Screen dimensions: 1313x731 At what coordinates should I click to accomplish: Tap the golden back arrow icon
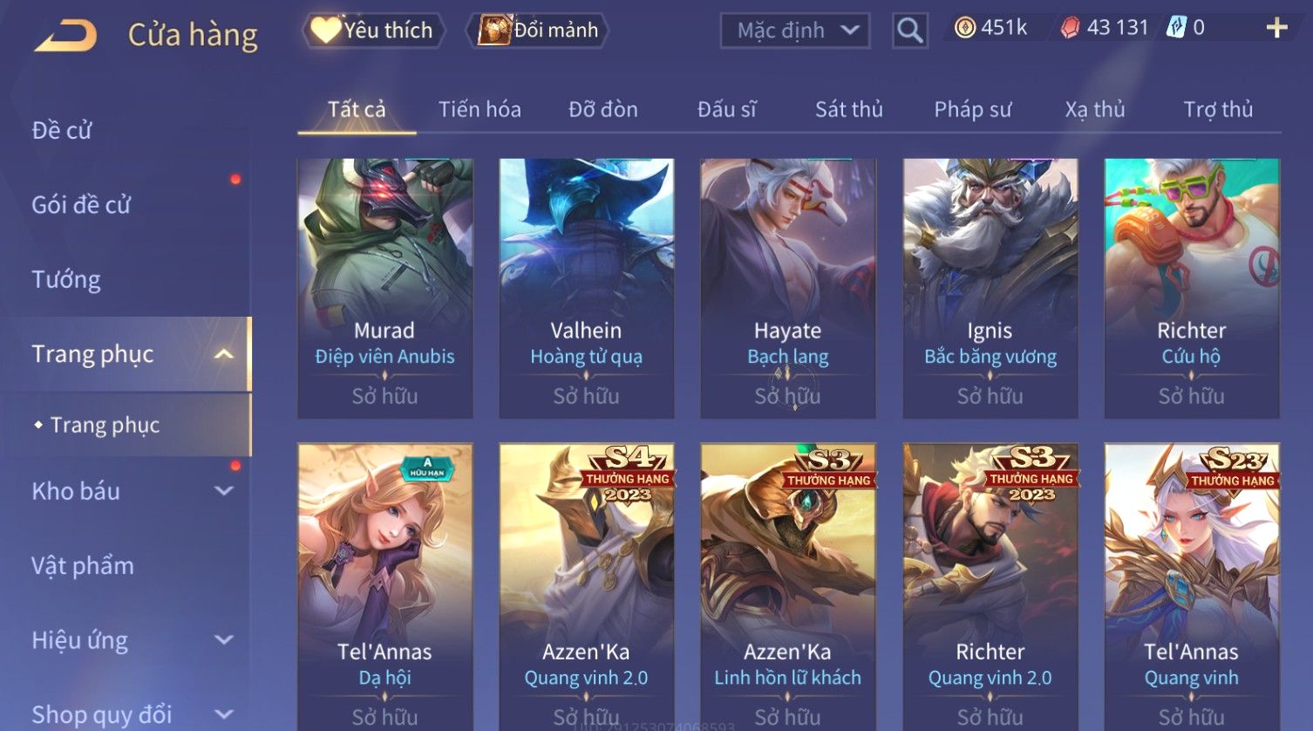click(x=66, y=36)
